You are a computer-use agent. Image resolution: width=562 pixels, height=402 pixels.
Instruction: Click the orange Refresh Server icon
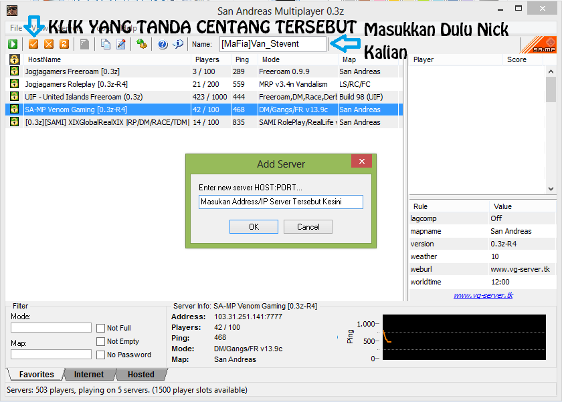64,44
